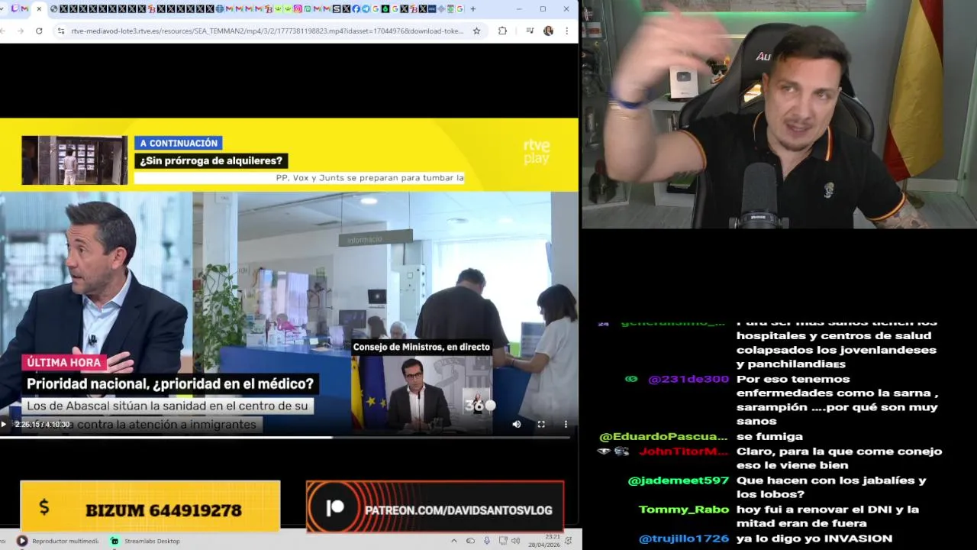Open the Chrome three-dot menu
The height and width of the screenshot is (550, 977).
[x=566, y=31]
